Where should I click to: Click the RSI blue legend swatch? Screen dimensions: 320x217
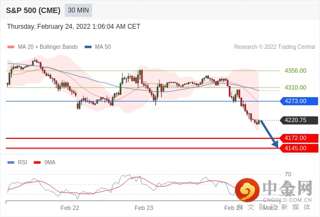tap(11, 163)
